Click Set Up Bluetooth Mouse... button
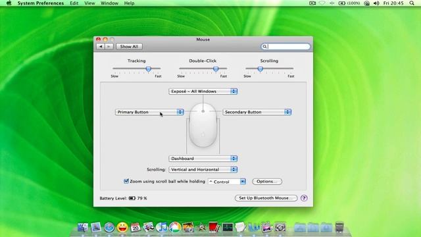 click(266, 198)
